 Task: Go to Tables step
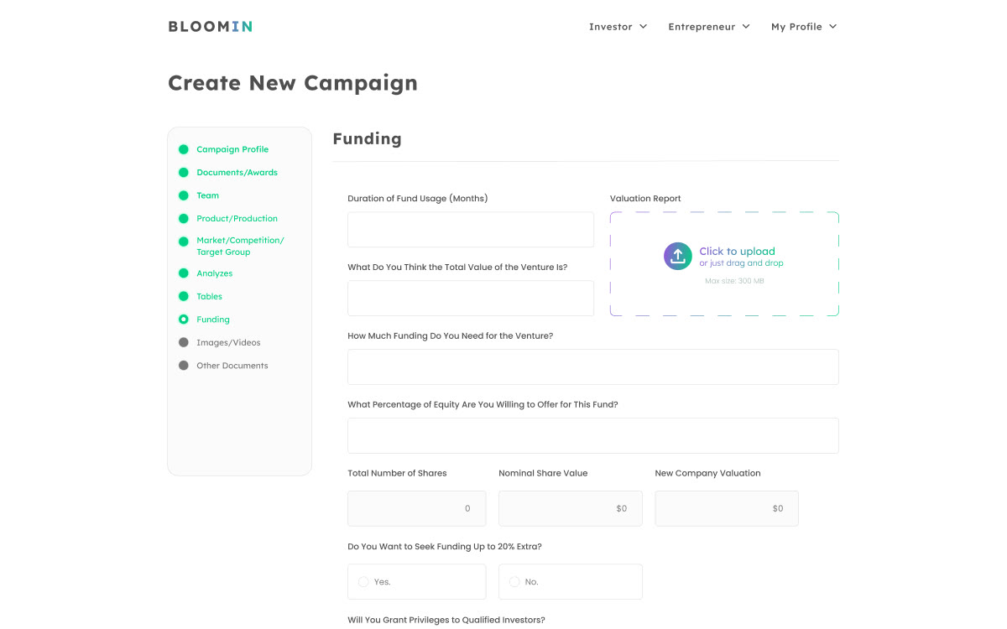coord(209,296)
